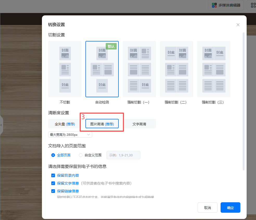Toggle the 保留文字信息 checkbox
Viewport: 256px width, 220px height.
coord(53,183)
